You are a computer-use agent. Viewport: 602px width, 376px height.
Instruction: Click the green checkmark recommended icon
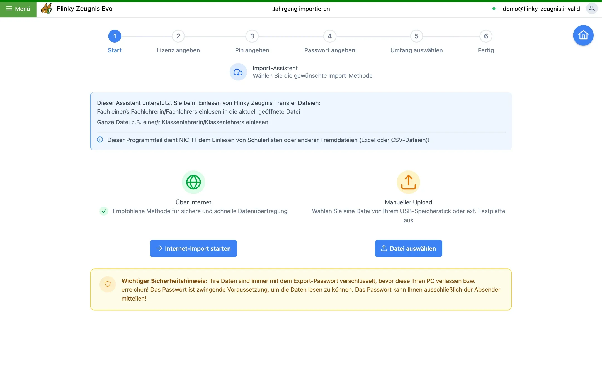tap(104, 211)
